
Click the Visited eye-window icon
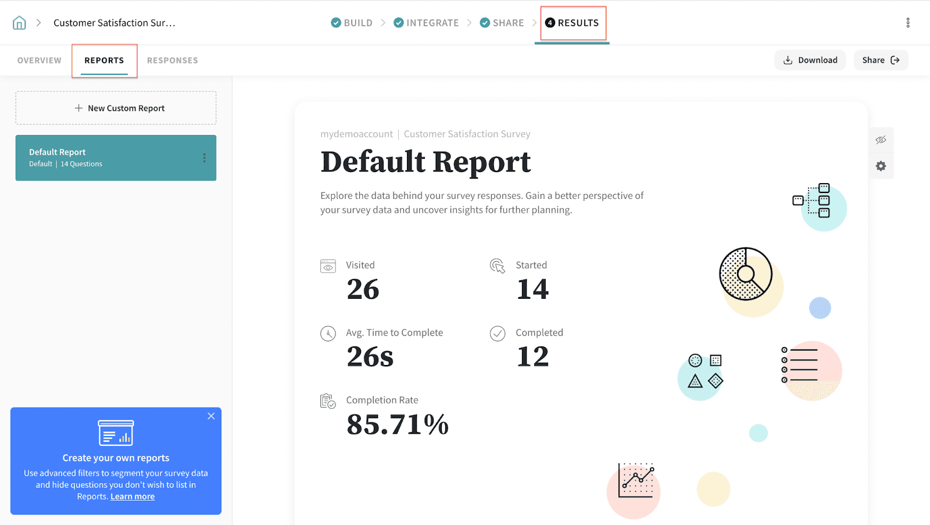pyautogui.click(x=328, y=266)
